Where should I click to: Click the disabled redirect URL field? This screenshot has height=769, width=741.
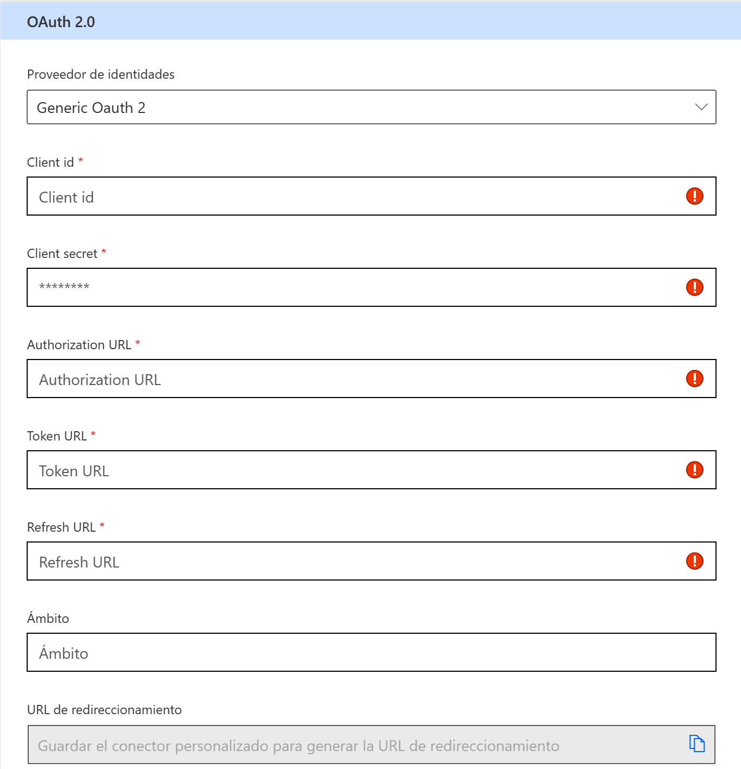[x=326, y=745]
